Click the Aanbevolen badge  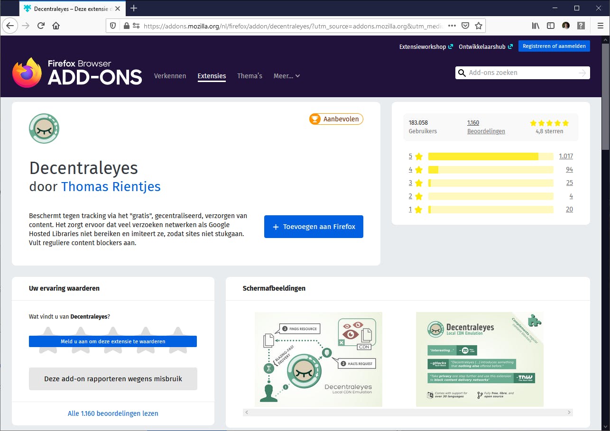(336, 119)
